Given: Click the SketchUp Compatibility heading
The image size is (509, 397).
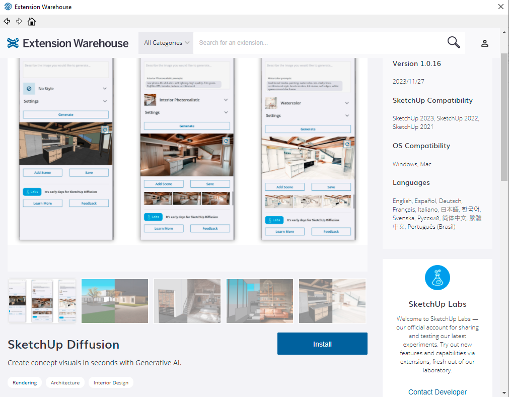Looking at the screenshot, I should tap(432, 100).
